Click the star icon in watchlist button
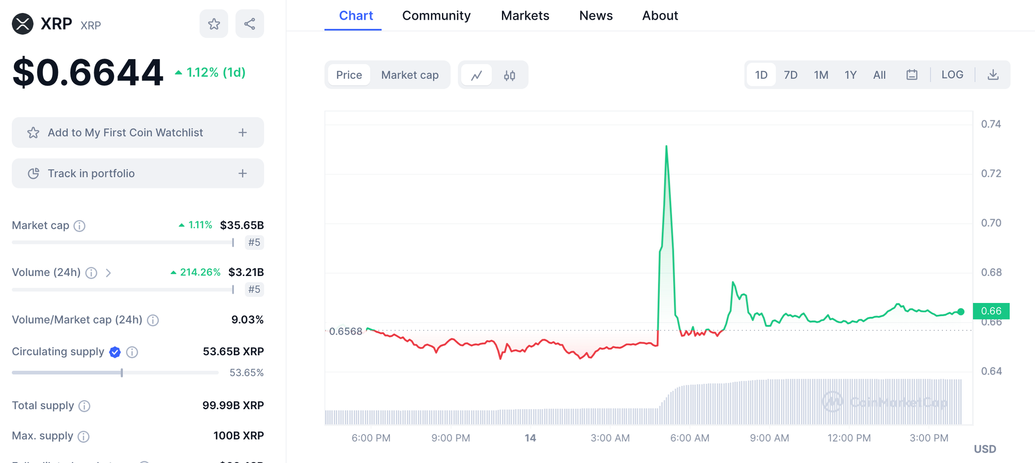 [x=33, y=133]
